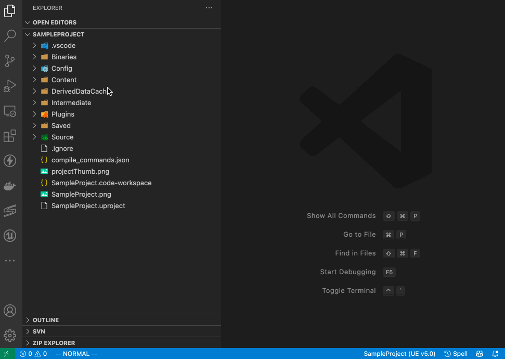The image size is (505, 359).
Task: Click the Spell status bar item
Action: [x=456, y=353]
